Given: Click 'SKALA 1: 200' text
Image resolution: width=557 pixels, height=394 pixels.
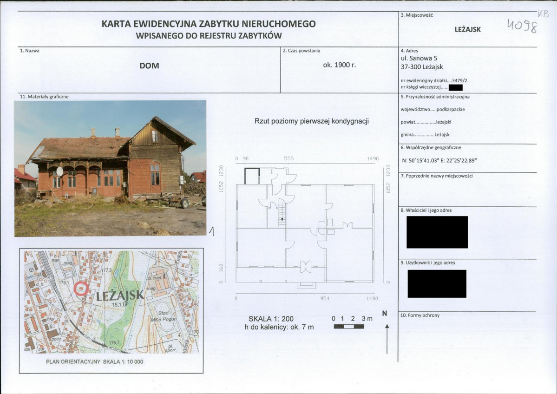Looking at the screenshot, I should 271,319.
